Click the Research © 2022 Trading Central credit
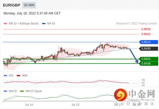This screenshot has width=159, height=109. pyautogui.click(x=136, y=23)
